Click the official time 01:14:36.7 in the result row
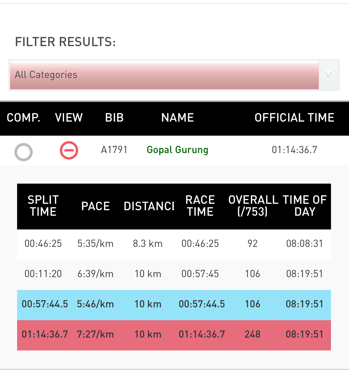The height and width of the screenshot is (370, 349). pyautogui.click(x=294, y=150)
